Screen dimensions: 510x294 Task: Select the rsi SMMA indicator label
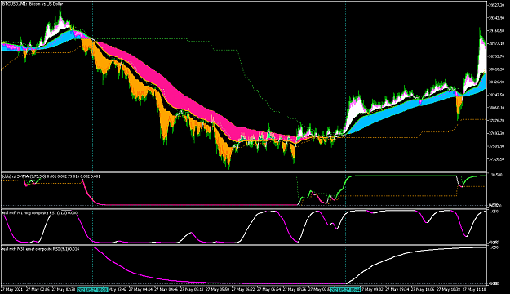click(51, 176)
